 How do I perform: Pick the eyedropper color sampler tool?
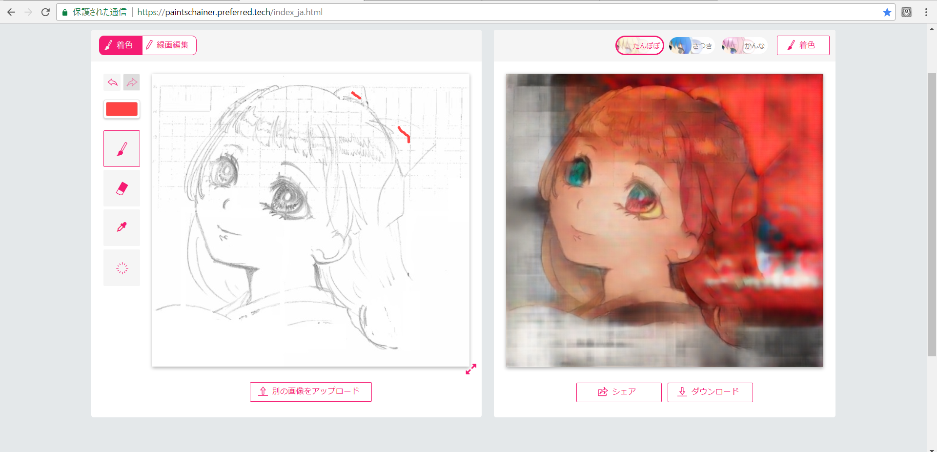(122, 228)
